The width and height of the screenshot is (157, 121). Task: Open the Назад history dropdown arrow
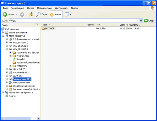point(17,14)
